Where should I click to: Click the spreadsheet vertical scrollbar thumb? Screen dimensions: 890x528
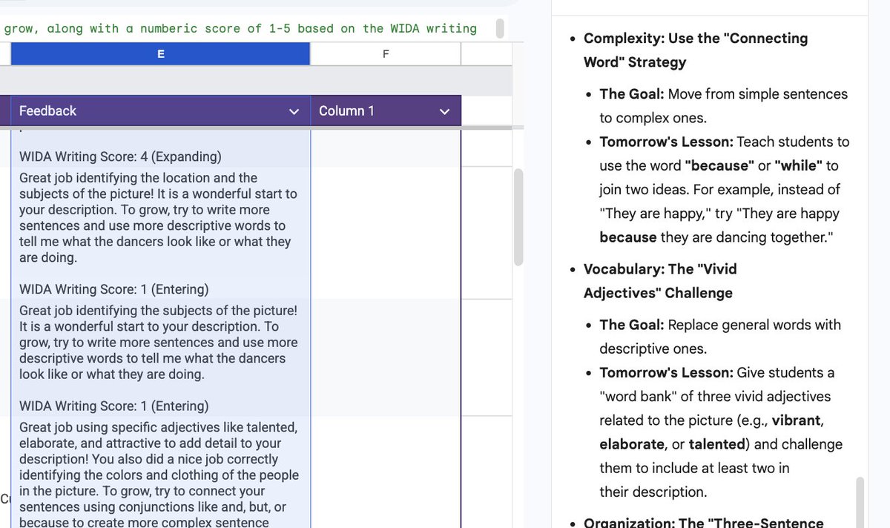coord(519,217)
